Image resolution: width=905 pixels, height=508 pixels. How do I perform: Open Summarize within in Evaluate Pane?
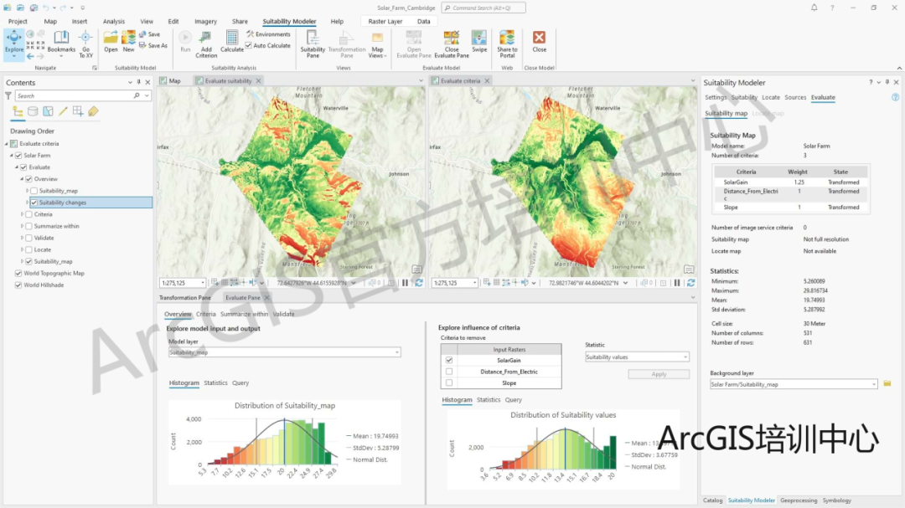click(x=244, y=314)
